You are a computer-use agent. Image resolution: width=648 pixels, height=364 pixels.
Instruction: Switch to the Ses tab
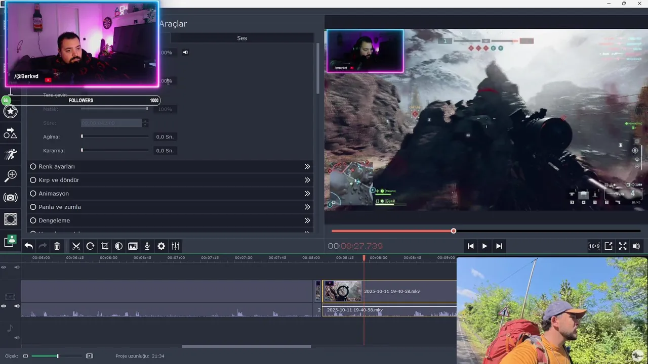(x=242, y=38)
